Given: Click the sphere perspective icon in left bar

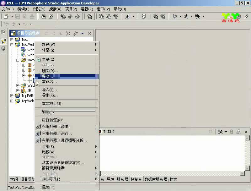Looking at the screenshot, I should pos(3,48).
